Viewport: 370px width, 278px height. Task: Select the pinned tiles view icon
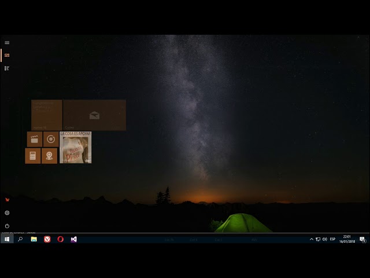coord(7,55)
